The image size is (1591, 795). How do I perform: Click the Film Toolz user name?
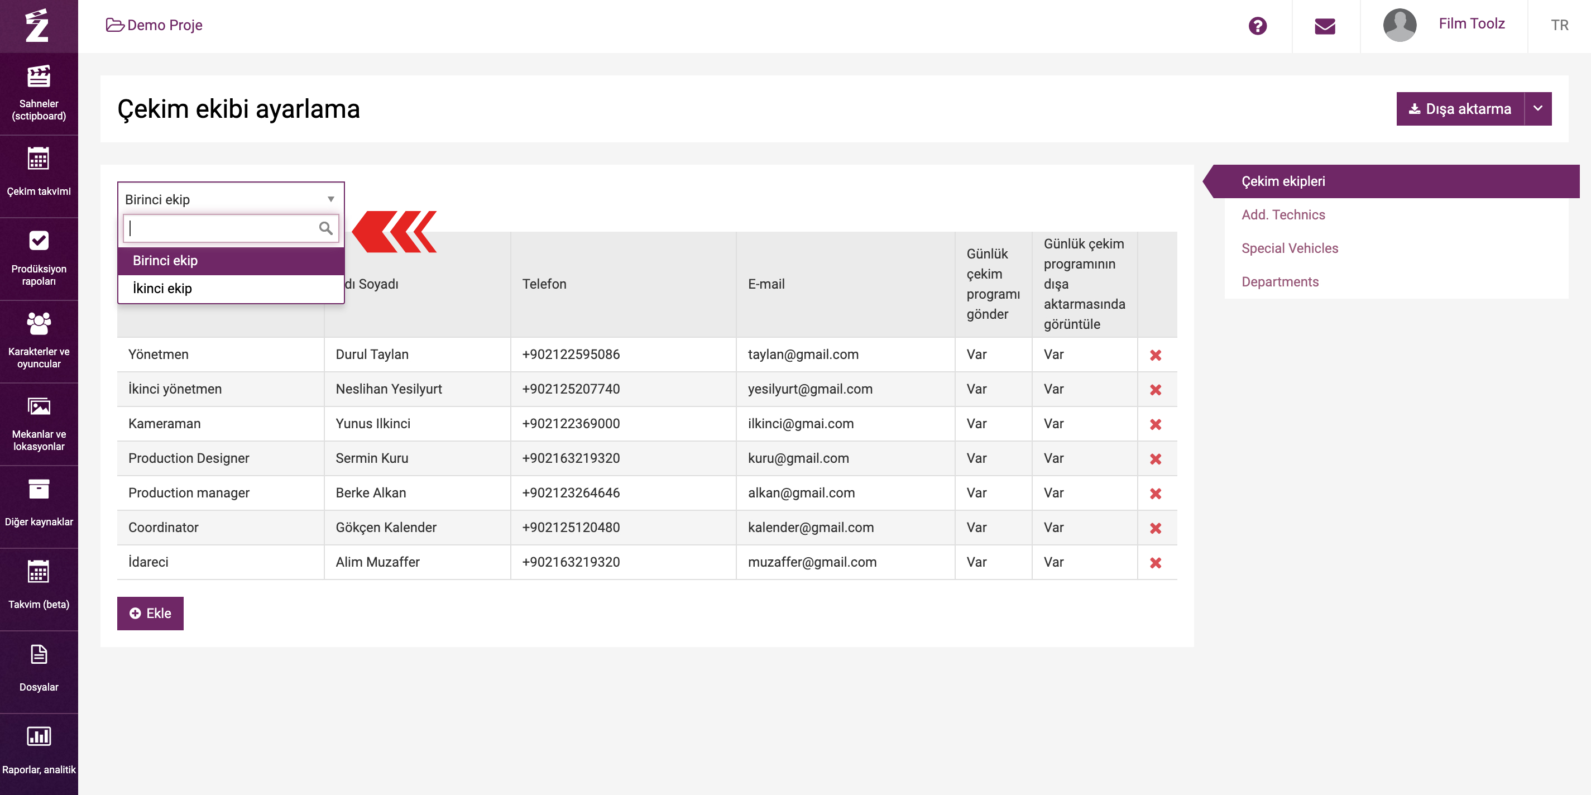click(x=1471, y=23)
